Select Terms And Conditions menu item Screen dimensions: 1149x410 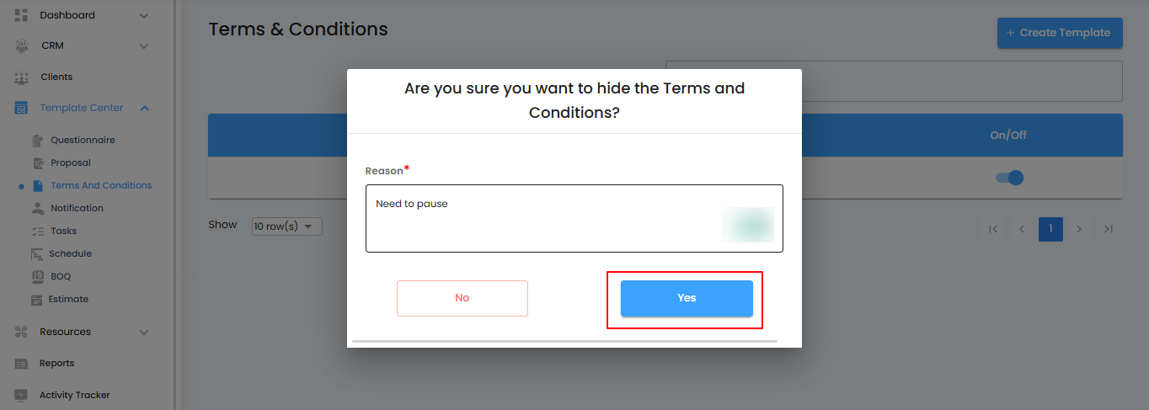101,185
